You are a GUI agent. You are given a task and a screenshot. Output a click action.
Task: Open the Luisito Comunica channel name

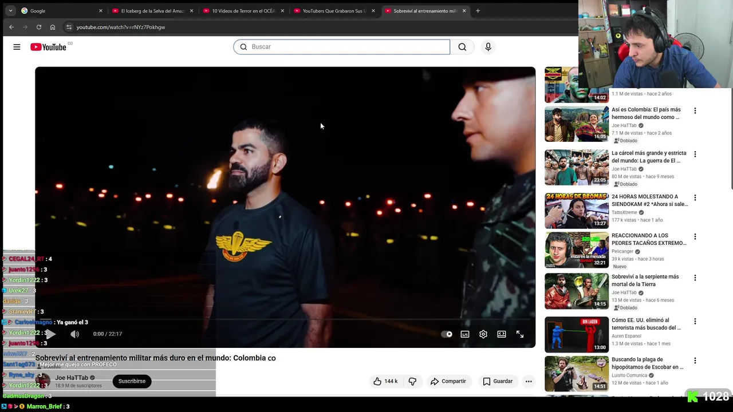[x=629, y=375]
